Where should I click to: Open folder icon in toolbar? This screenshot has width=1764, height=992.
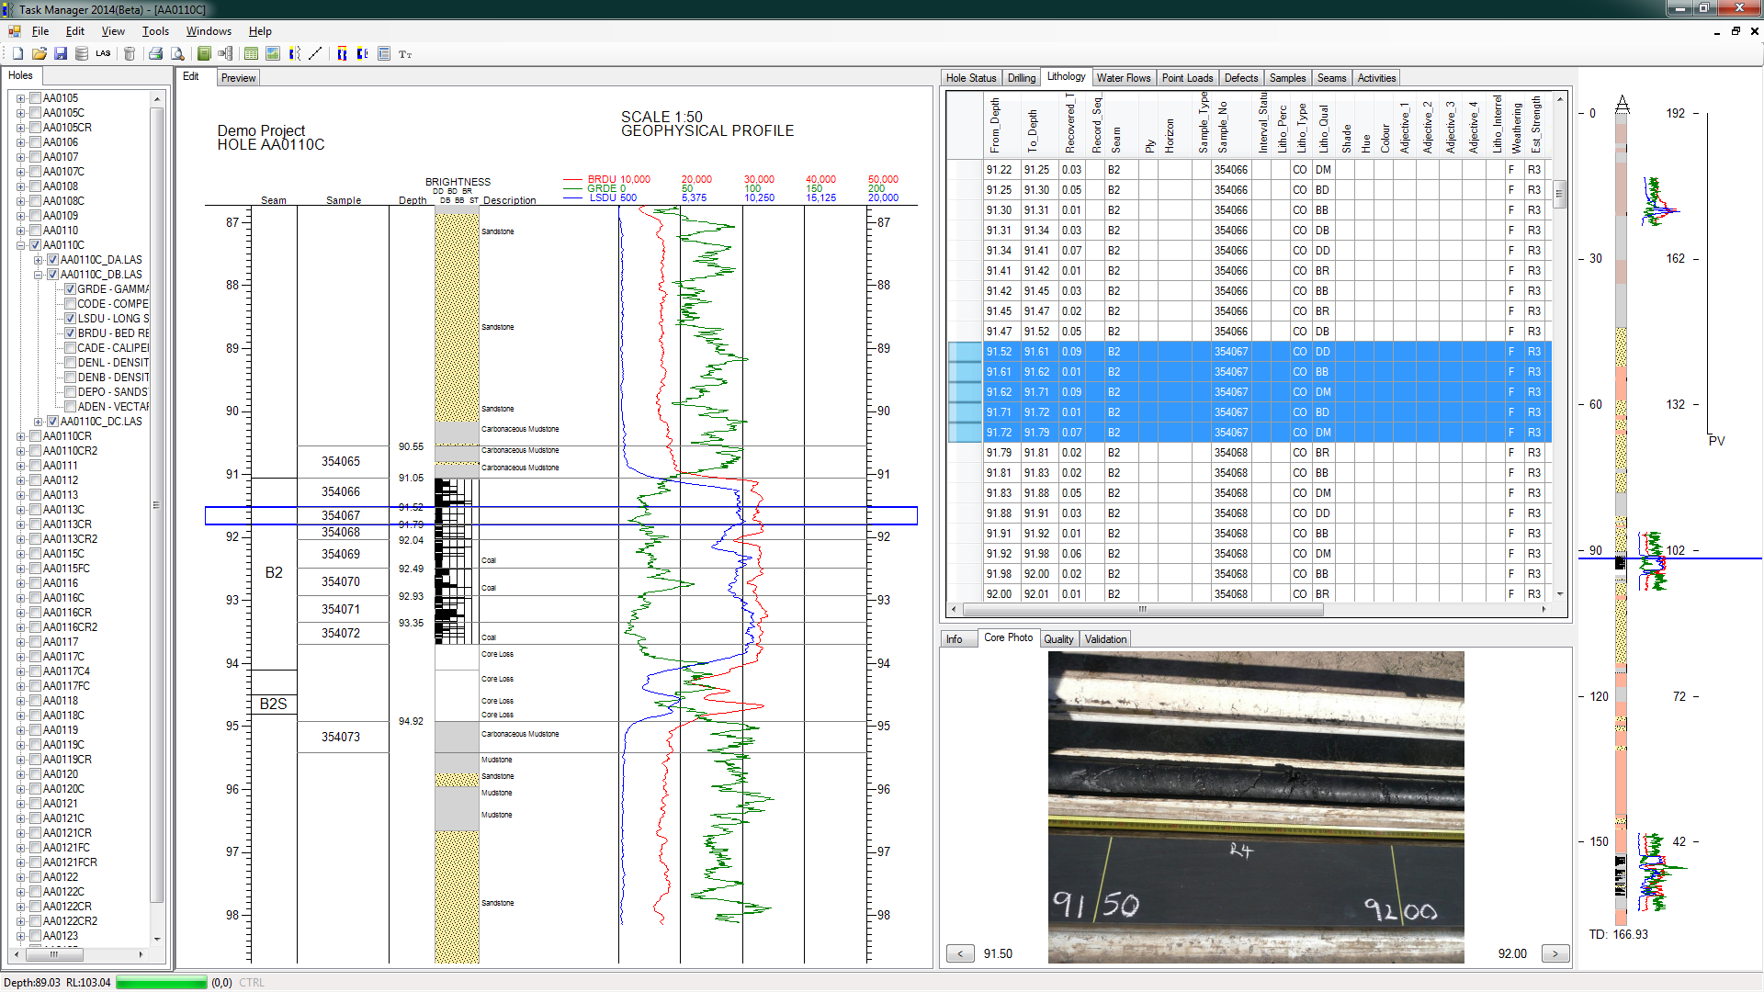(40, 54)
